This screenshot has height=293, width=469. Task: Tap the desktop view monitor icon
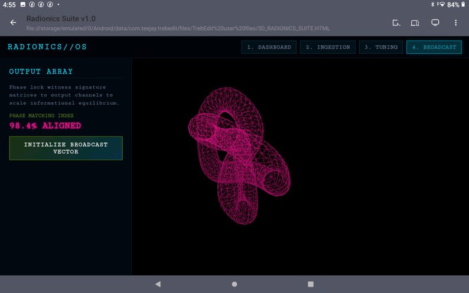pos(435,22)
